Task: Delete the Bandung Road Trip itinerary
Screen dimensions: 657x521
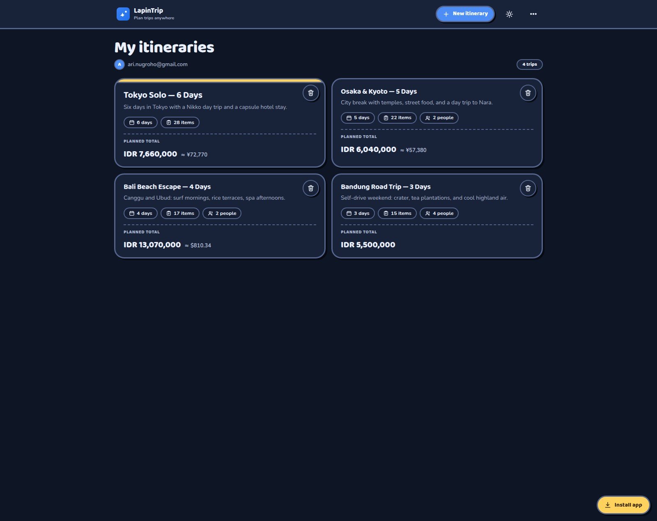Action: click(528, 188)
